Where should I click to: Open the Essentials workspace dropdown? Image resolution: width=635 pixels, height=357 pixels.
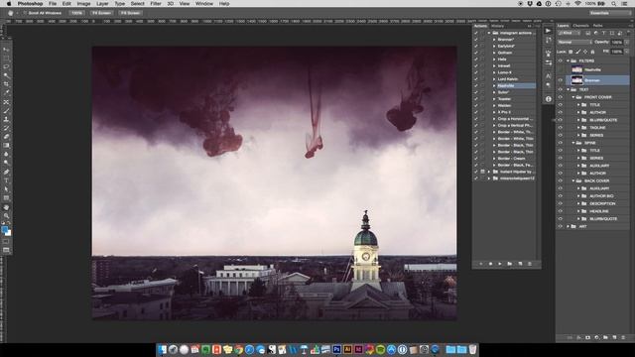pos(609,13)
